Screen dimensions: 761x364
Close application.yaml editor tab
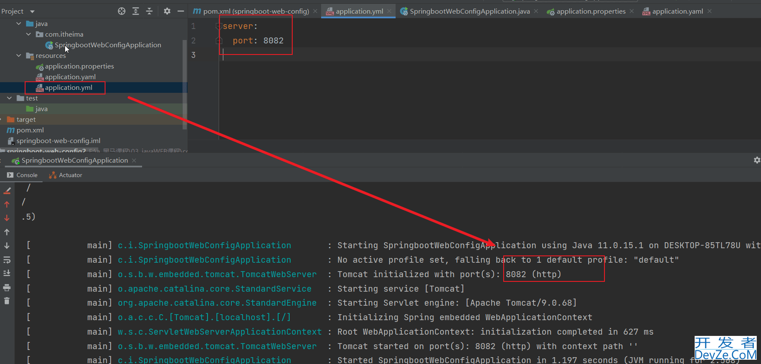click(x=710, y=11)
